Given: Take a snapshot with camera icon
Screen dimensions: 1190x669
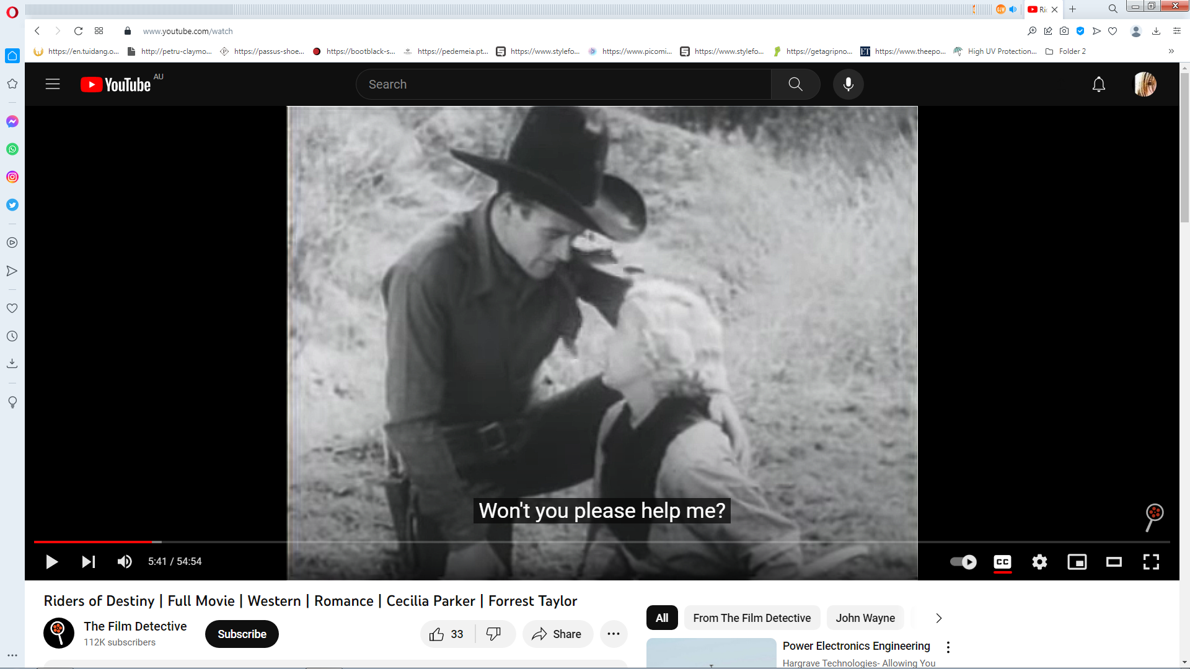Looking at the screenshot, I should pos(1064,31).
